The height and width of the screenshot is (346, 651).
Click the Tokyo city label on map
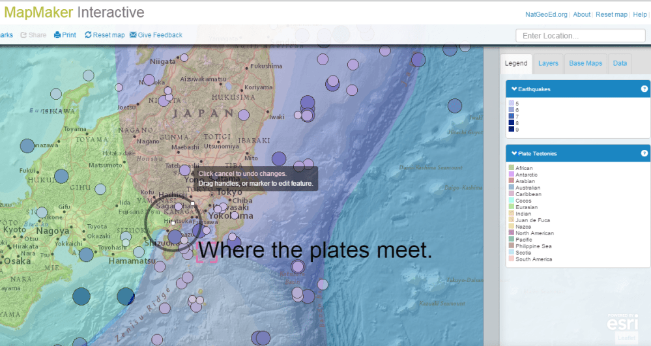coord(229,192)
